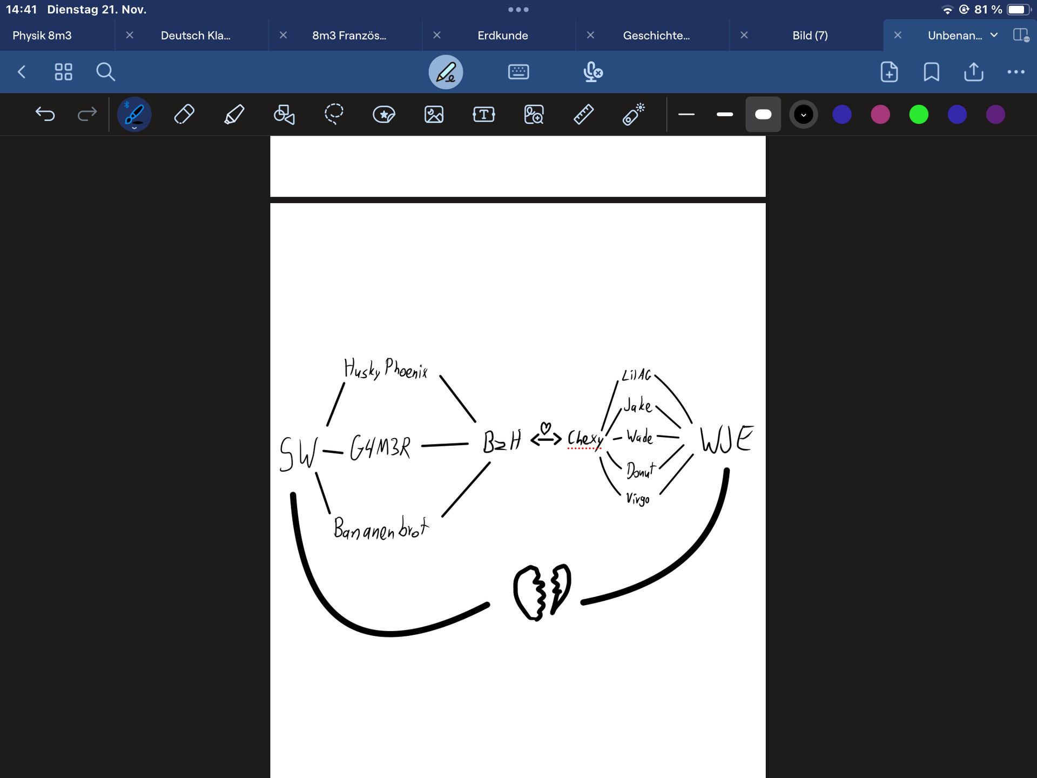
Task: Select the Lasso selection tool
Action: (334, 115)
